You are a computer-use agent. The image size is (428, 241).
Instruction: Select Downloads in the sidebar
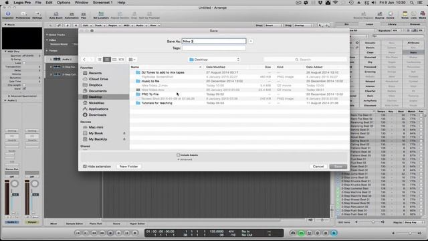[98, 114]
